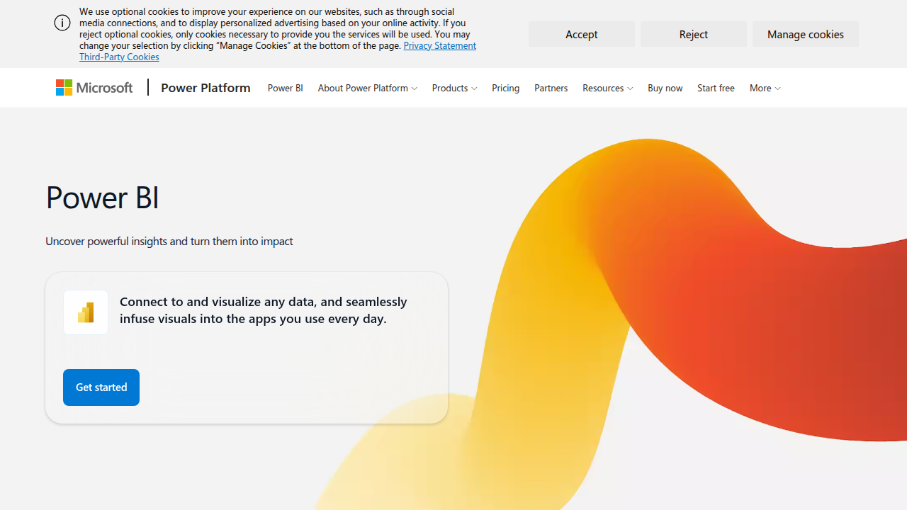This screenshot has height=510, width=907.
Task: Click the 'Connect to and visualize any data' text
Action: (x=264, y=310)
